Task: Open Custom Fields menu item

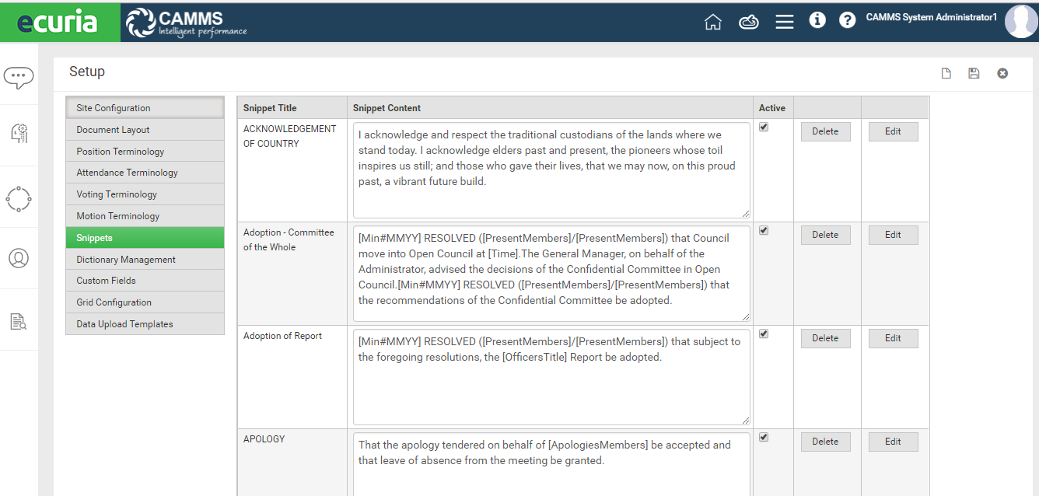Action: [145, 281]
